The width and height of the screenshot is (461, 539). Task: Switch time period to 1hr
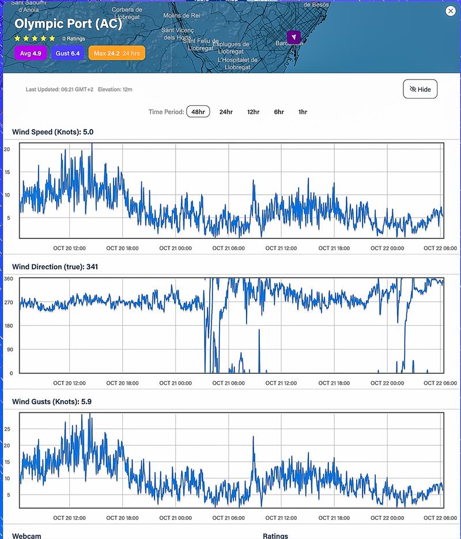(x=303, y=112)
